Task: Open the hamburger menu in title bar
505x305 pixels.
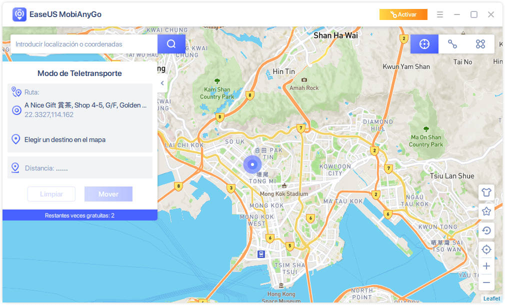Action: click(x=440, y=14)
